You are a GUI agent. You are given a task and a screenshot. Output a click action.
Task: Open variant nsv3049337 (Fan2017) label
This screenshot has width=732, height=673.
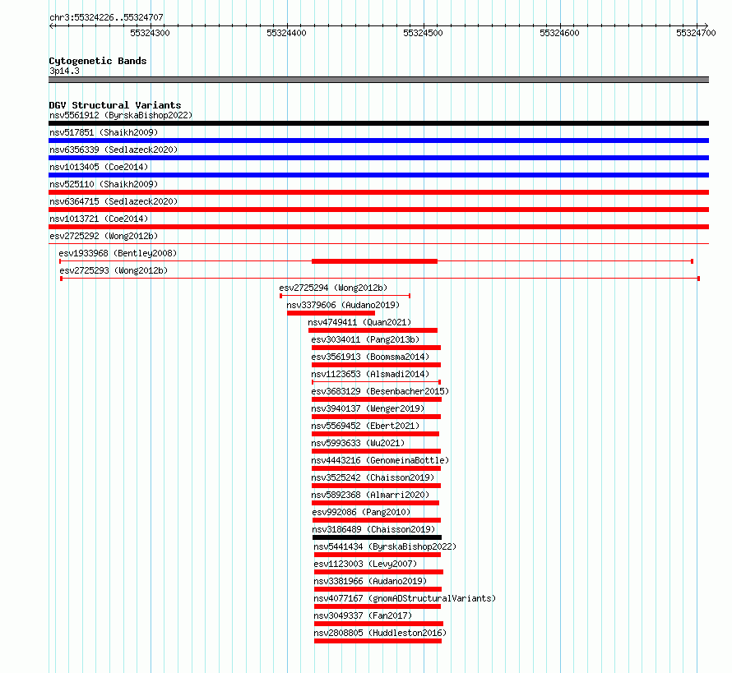(363, 615)
